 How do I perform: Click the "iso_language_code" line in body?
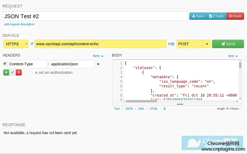click(187, 81)
